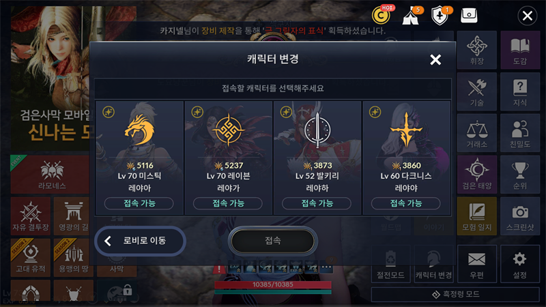Open the 순위 trophy ranking icon
This screenshot has height=307, width=546.
pos(520,175)
